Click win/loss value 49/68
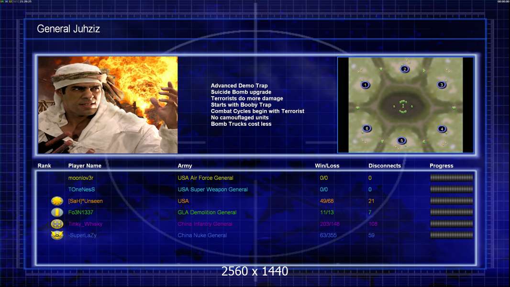The width and height of the screenshot is (510, 287). tap(327, 201)
